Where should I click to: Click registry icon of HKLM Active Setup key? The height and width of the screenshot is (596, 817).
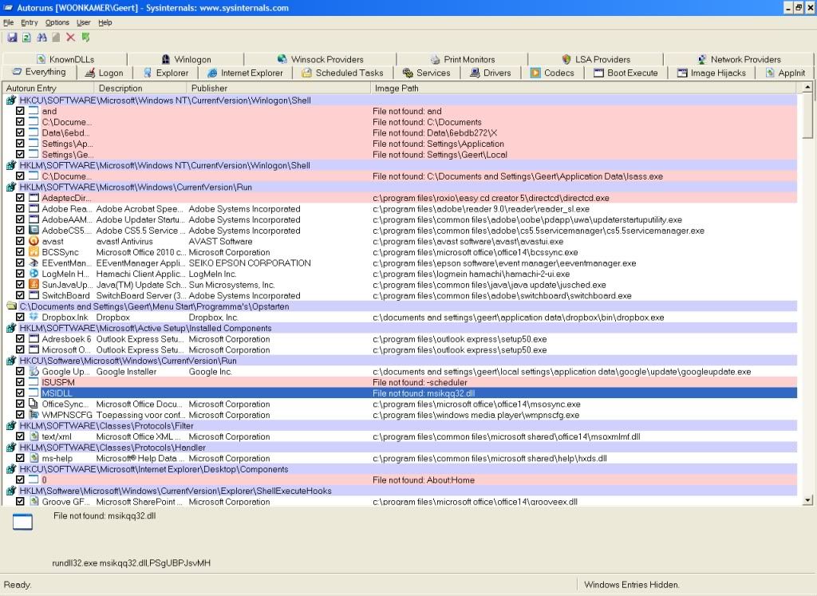click(11, 328)
